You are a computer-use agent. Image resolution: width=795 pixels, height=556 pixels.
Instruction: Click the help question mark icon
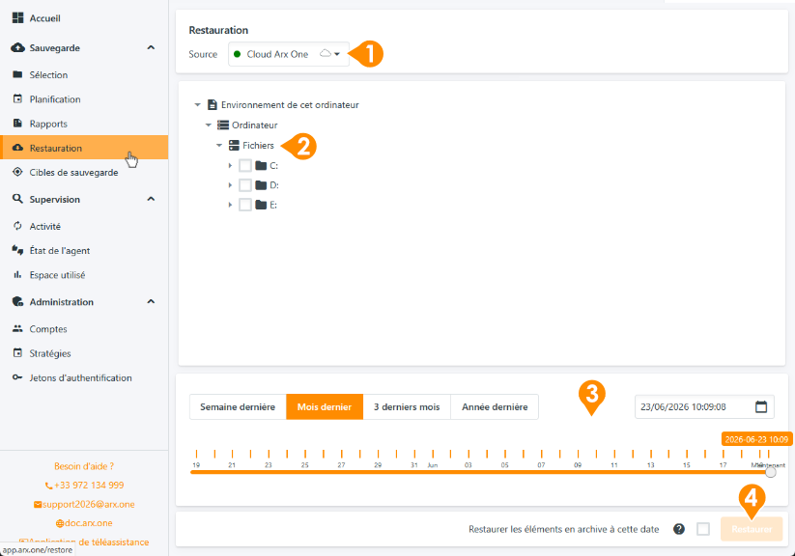pos(679,529)
